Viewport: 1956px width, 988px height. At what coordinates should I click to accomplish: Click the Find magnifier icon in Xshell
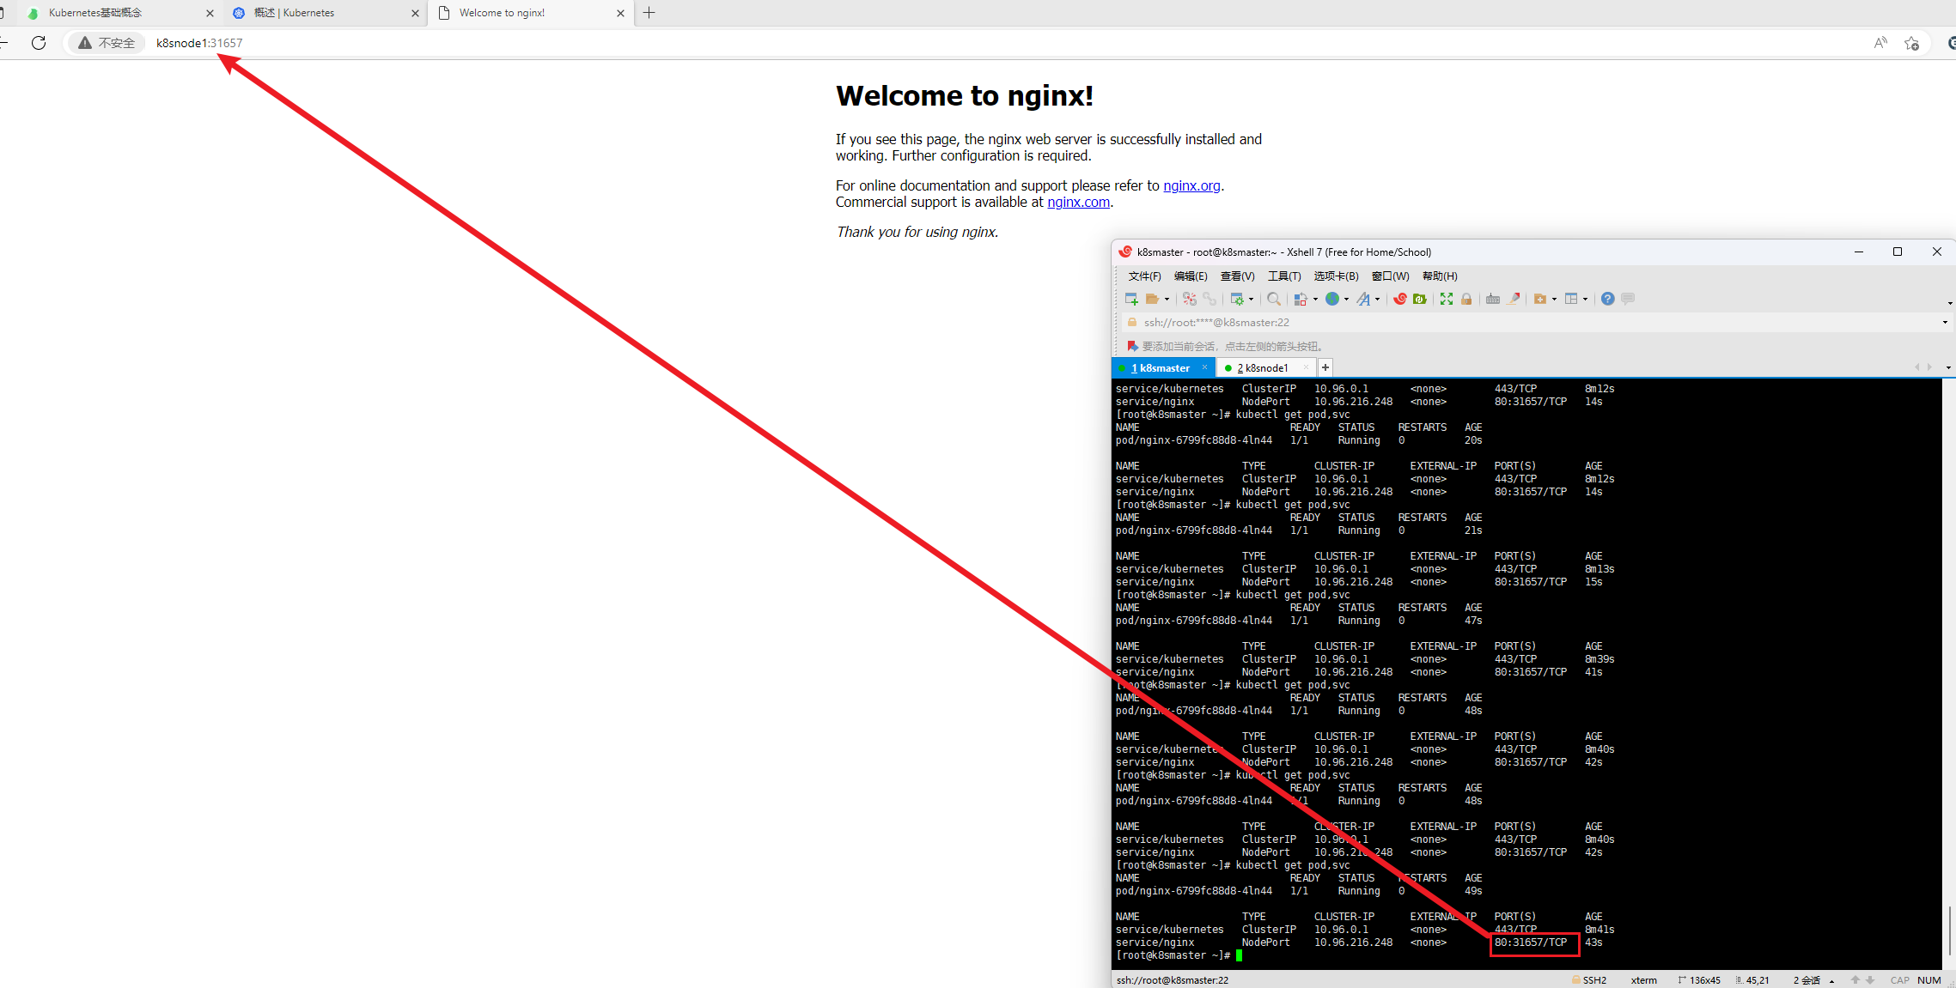[x=1274, y=299]
